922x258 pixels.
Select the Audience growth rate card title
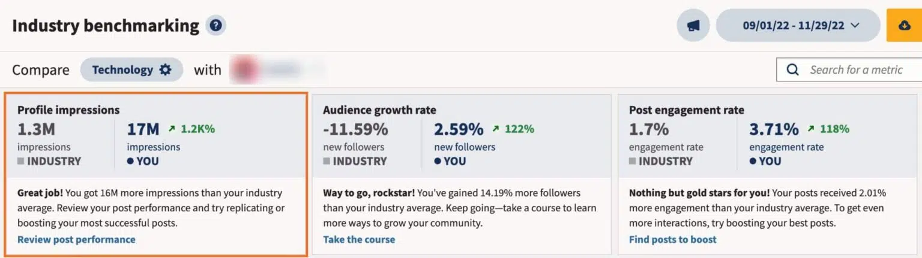[x=379, y=110]
